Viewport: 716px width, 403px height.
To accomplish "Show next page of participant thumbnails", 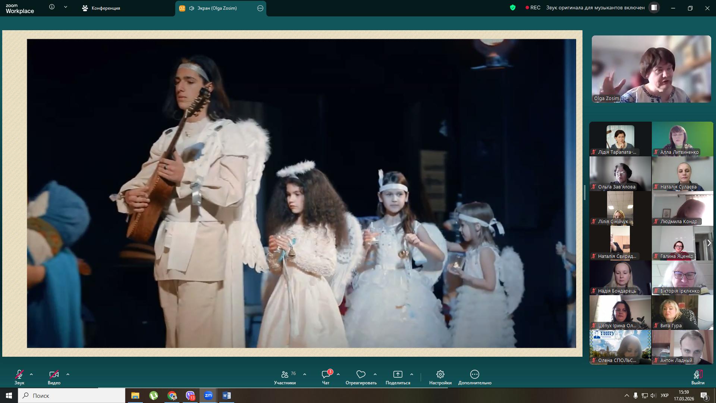I will point(709,243).
